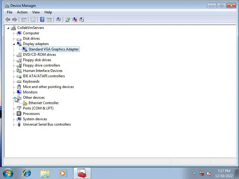The image size is (239, 179).
Task: Maximize the Device Manager window
Action: [221, 6]
